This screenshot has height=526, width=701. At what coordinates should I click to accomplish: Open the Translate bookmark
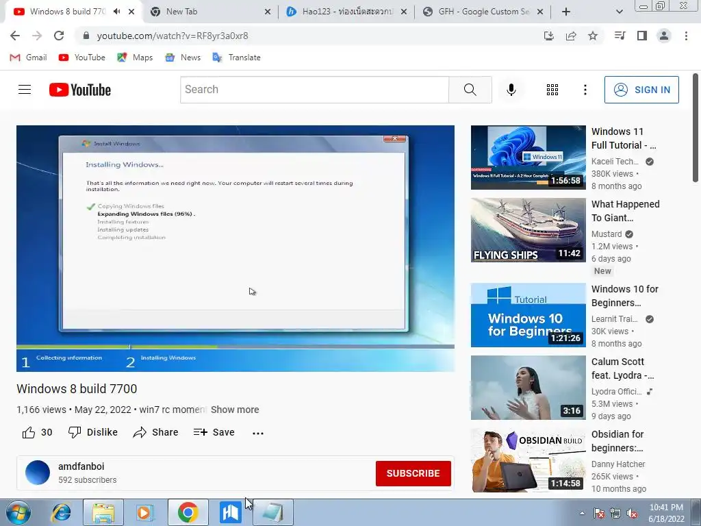tap(236, 58)
